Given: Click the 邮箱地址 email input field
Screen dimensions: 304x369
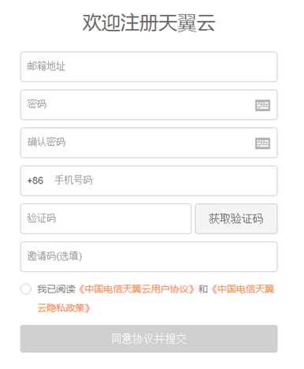Looking at the screenshot, I should [x=149, y=67].
